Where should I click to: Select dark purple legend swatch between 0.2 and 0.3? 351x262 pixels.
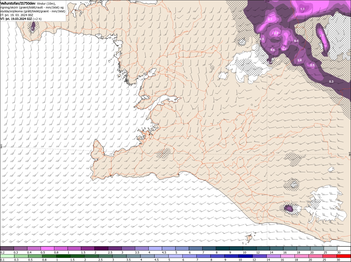7,248
